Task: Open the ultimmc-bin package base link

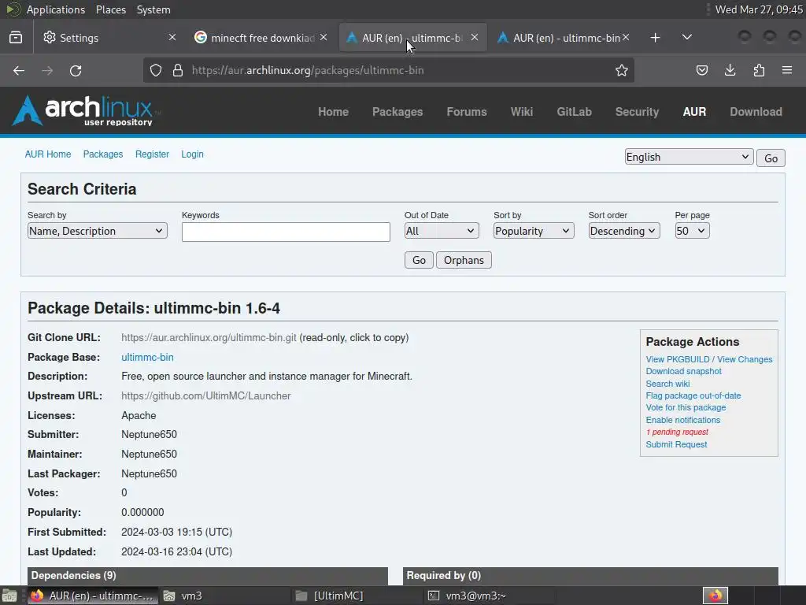Action: (147, 357)
